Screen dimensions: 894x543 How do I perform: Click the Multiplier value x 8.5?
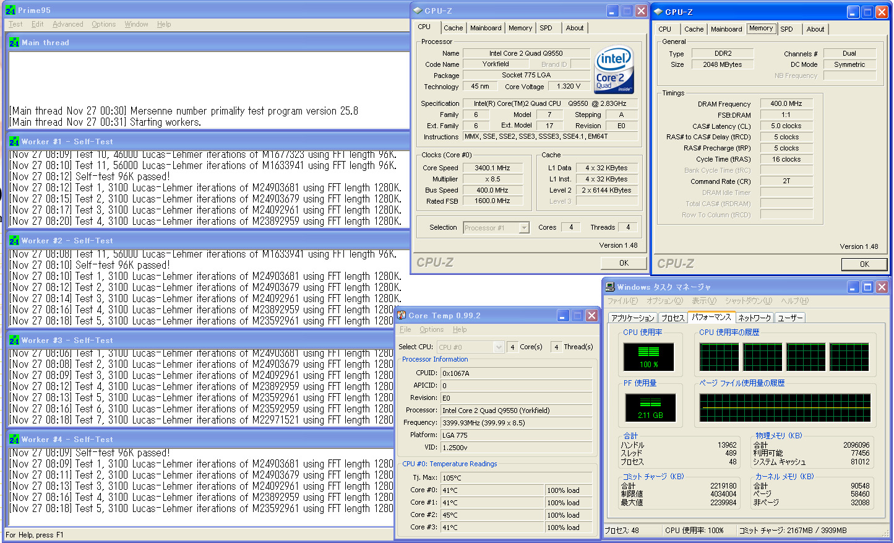pos(493,179)
